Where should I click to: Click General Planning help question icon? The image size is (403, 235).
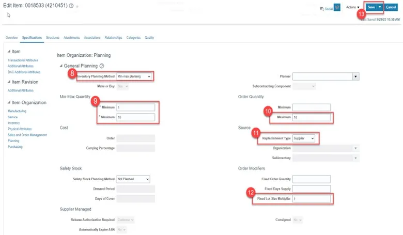point(102,66)
